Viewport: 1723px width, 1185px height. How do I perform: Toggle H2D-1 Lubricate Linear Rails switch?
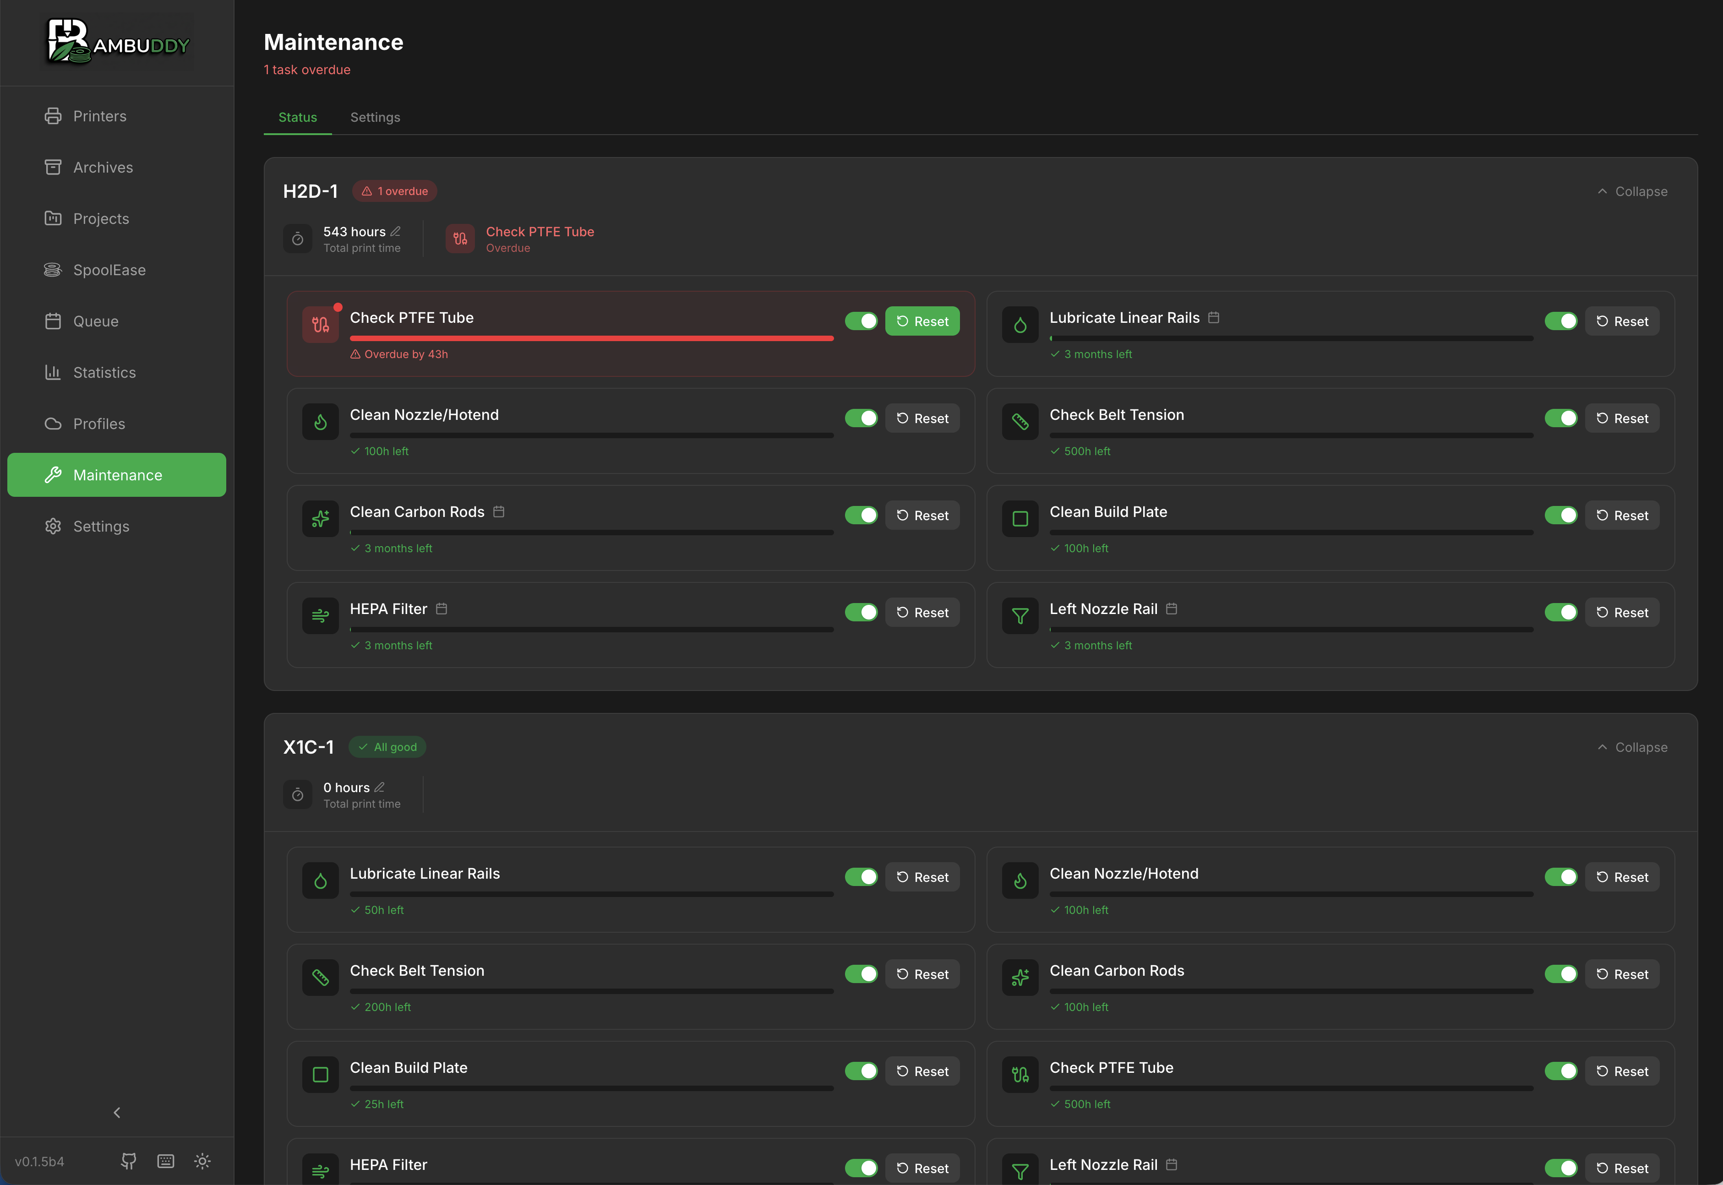coord(1561,321)
